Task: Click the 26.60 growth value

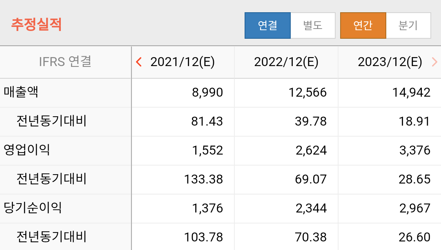Action: pyautogui.click(x=414, y=237)
